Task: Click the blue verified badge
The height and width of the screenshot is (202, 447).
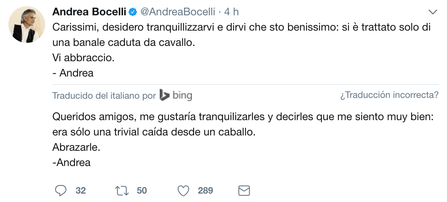Action: 133,12
